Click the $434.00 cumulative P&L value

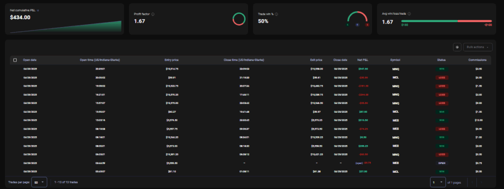[x=20, y=17]
